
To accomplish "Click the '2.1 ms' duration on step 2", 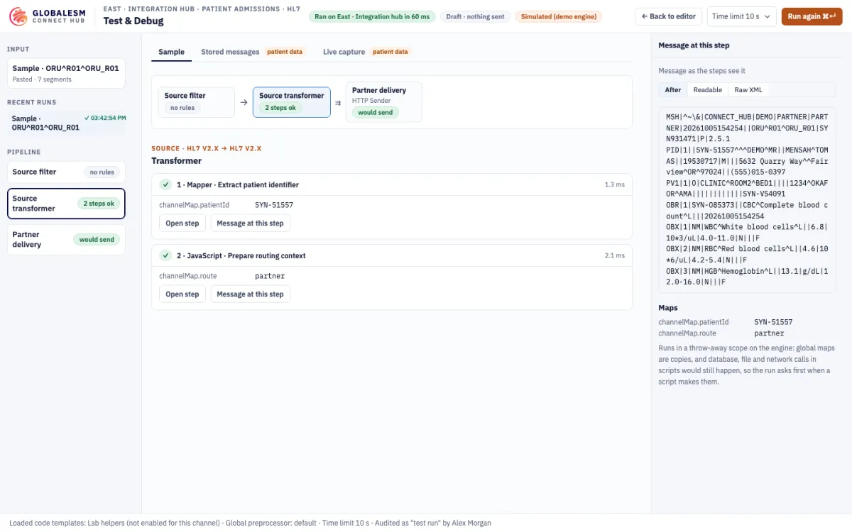I will (615, 255).
